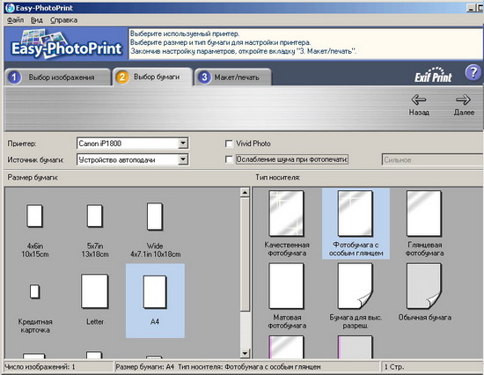Open the Справка menu
484x375 pixels.
pos(64,20)
